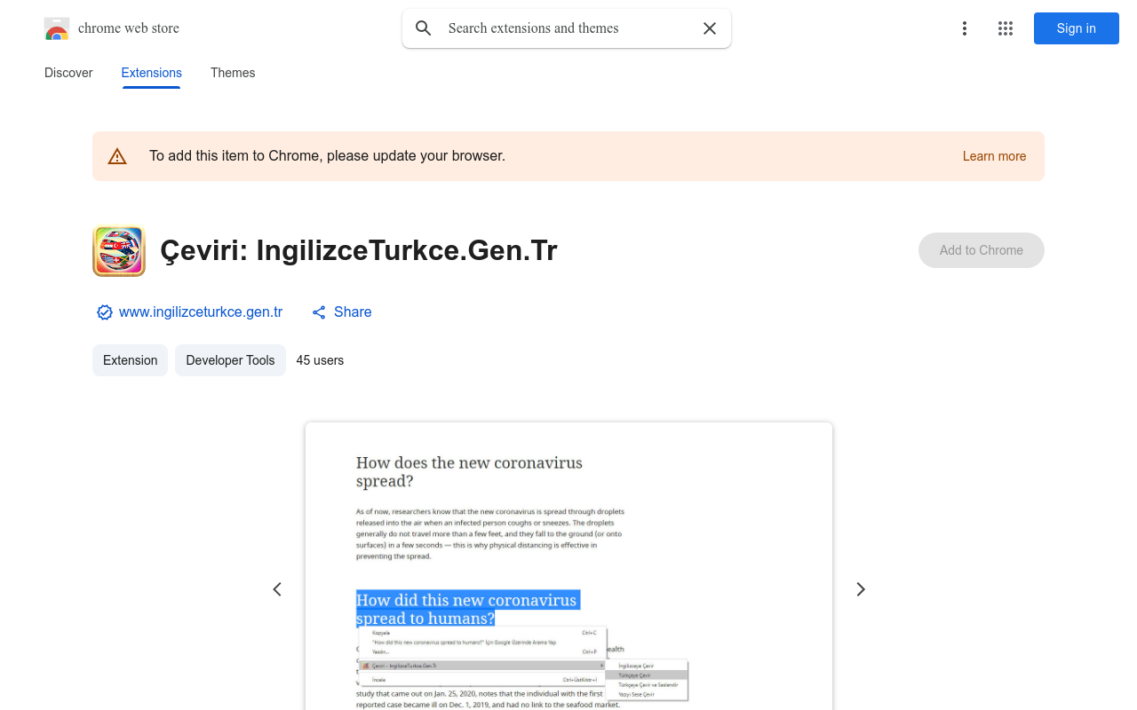Screen dimensions: 1137x710
Task: Focus the Search extensions and themes field
Action: (568, 28)
